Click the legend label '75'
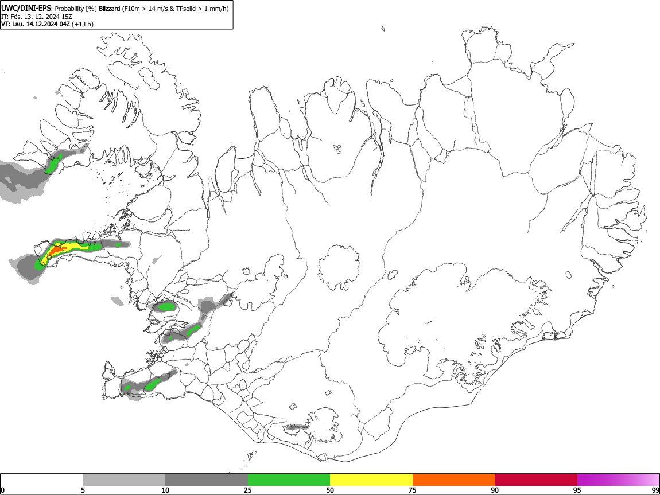 [413, 490]
